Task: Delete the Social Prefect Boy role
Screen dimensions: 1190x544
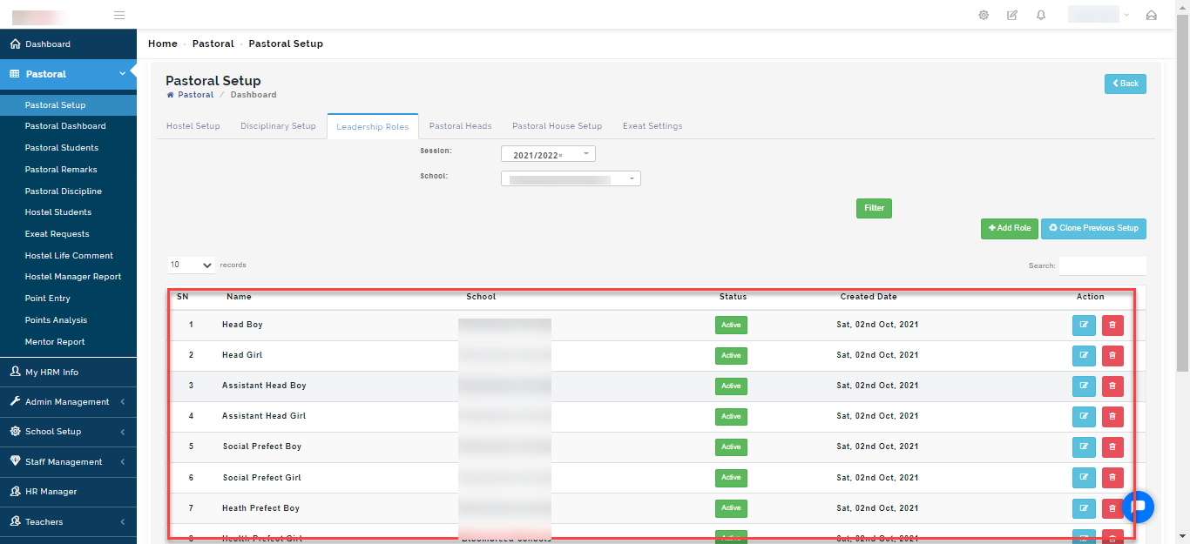Action: (x=1112, y=447)
